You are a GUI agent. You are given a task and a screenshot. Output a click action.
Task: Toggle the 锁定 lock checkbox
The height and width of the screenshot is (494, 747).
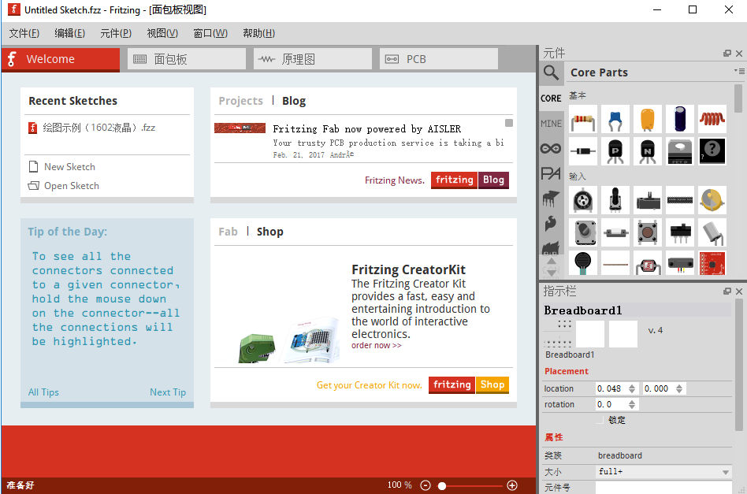click(600, 420)
